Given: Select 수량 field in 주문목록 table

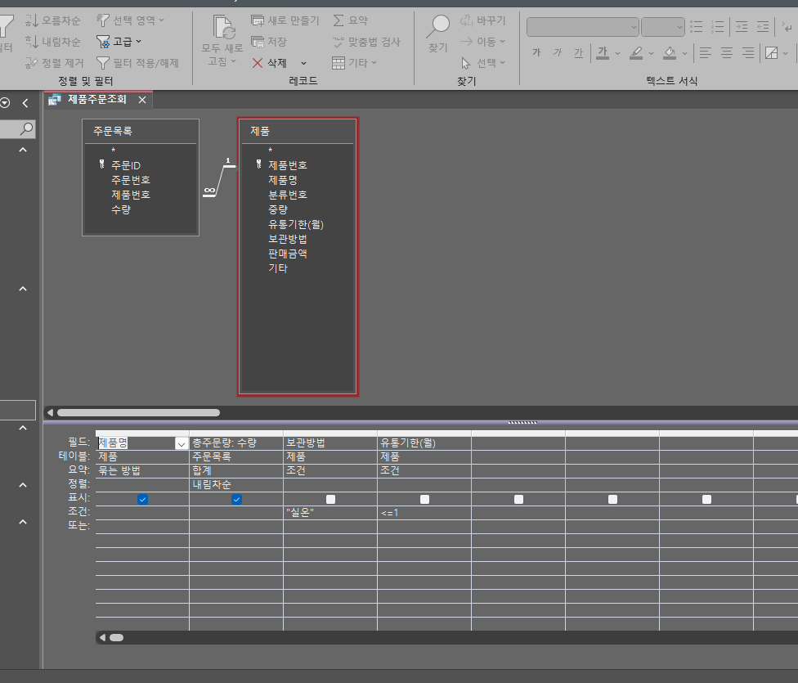Looking at the screenshot, I should pyautogui.click(x=121, y=209).
